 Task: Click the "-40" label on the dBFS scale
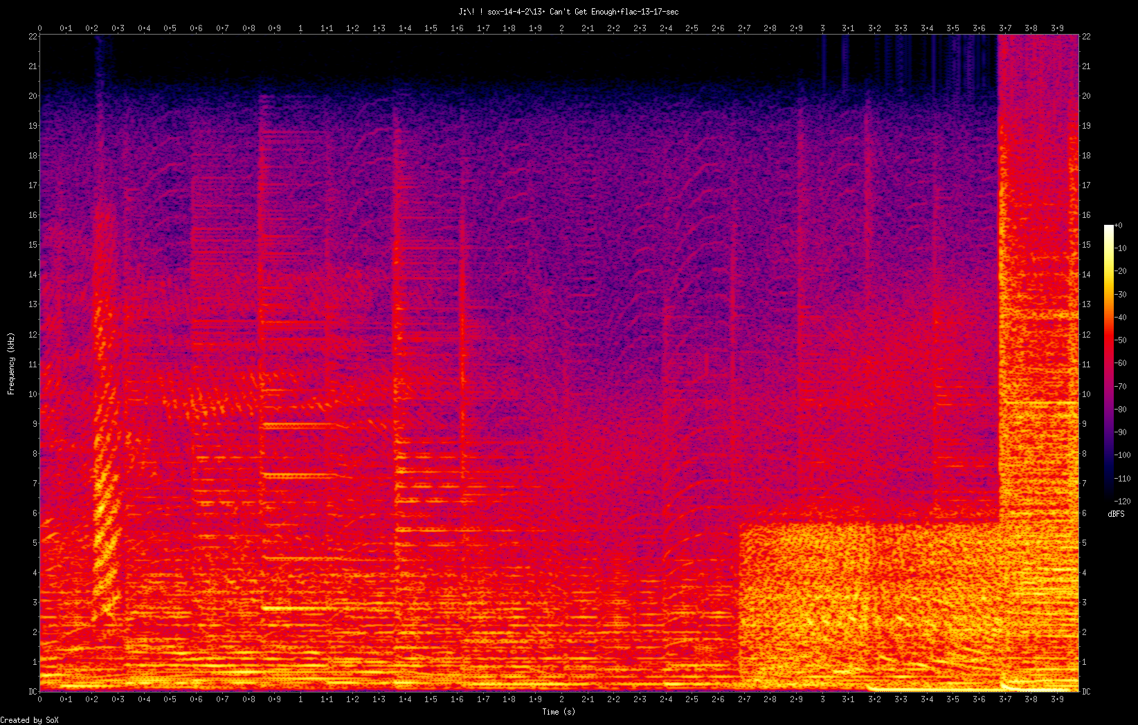(x=1121, y=318)
